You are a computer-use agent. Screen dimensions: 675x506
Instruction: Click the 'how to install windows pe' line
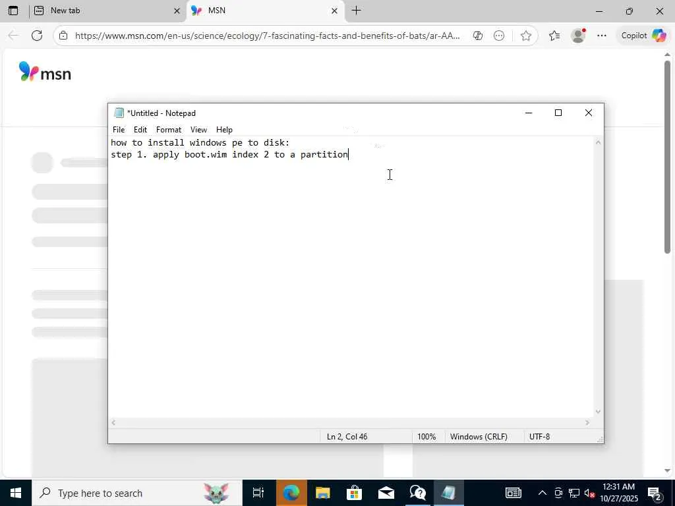(x=200, y=142)
